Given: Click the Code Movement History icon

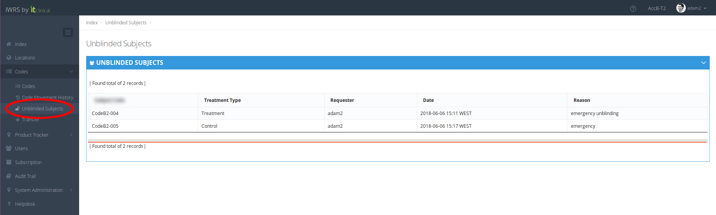Looking at the screenshot, I should pyautogui.click(x=18, y=97).
